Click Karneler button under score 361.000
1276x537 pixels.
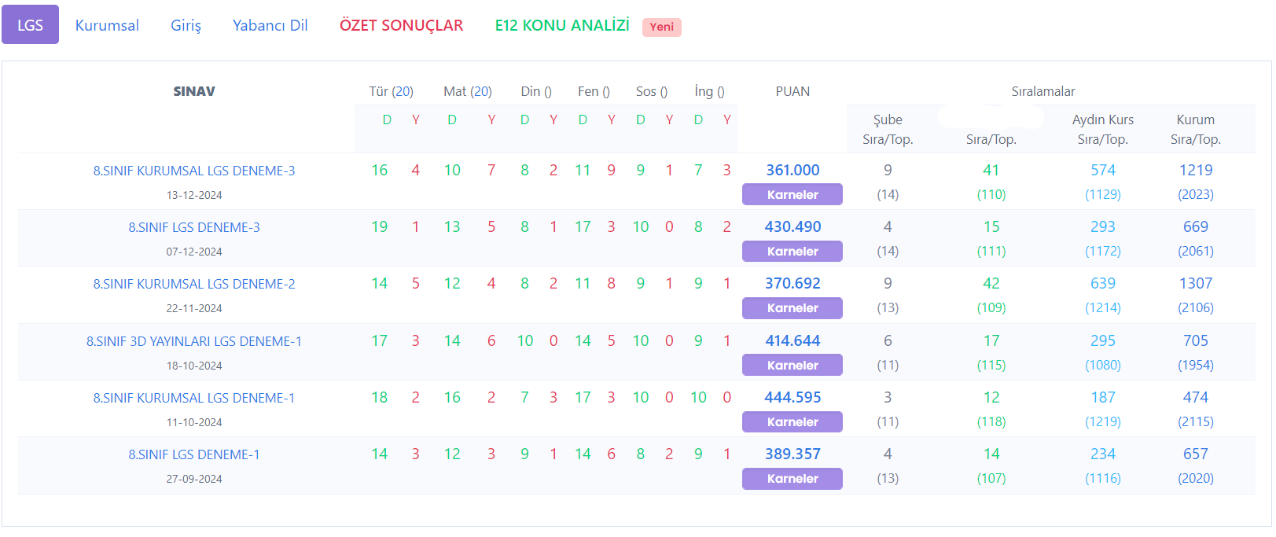point(792,194)
